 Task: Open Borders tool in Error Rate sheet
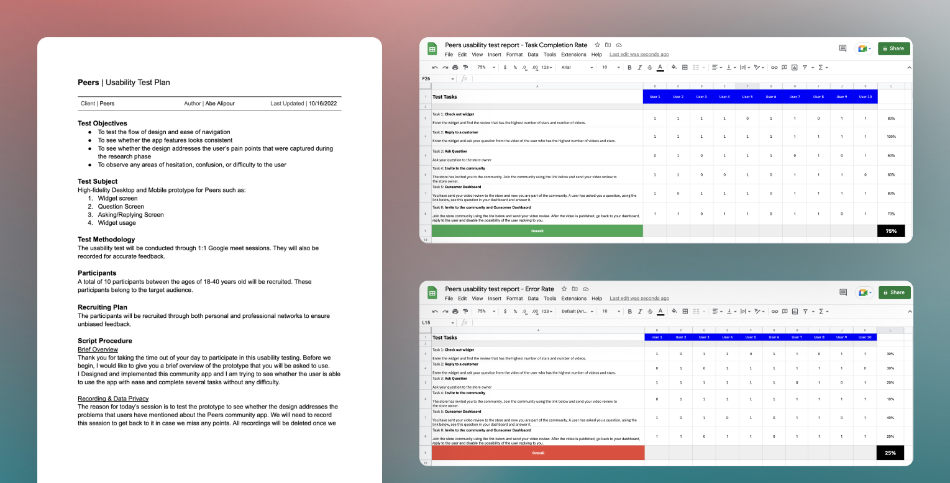click(x=685, y=311)
